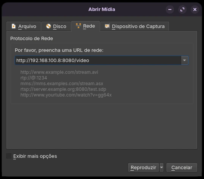Switch to the Arquivo tab
204x179 pixels.
pyautogui.click(x=24, y=26)
